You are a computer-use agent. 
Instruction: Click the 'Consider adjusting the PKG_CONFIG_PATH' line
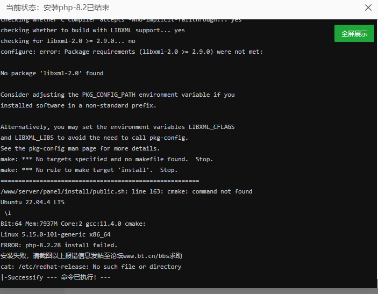[x=117, y=95]
